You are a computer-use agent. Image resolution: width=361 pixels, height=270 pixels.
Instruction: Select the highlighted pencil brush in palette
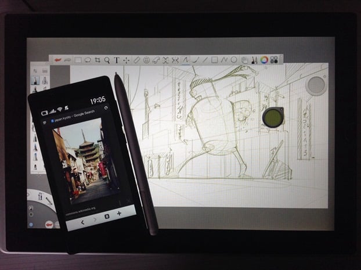tap(35, 80)
